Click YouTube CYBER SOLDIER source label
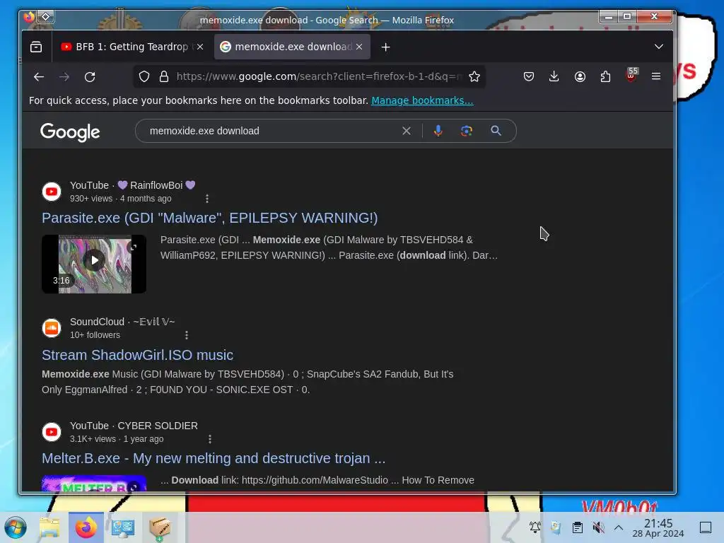The height and width of the screenshot is (543, 724). pos(134,426)
